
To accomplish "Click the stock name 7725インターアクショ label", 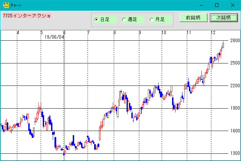I will click(x=27, y=16).
